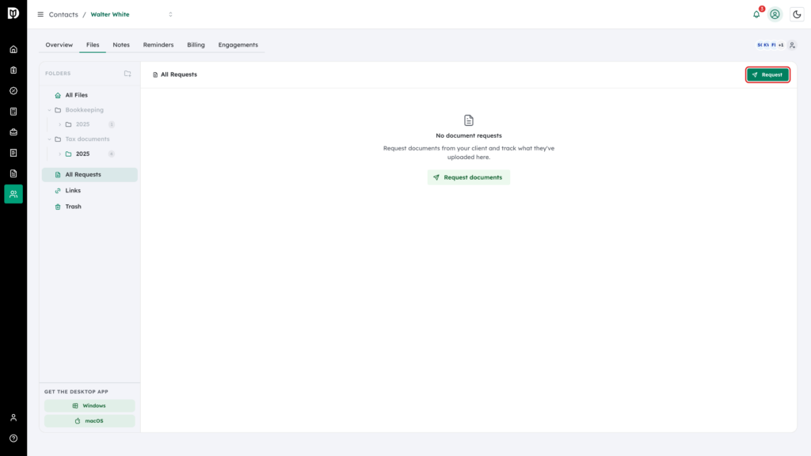Expand the 2025 folder under Tax documents

pos(60,154)
